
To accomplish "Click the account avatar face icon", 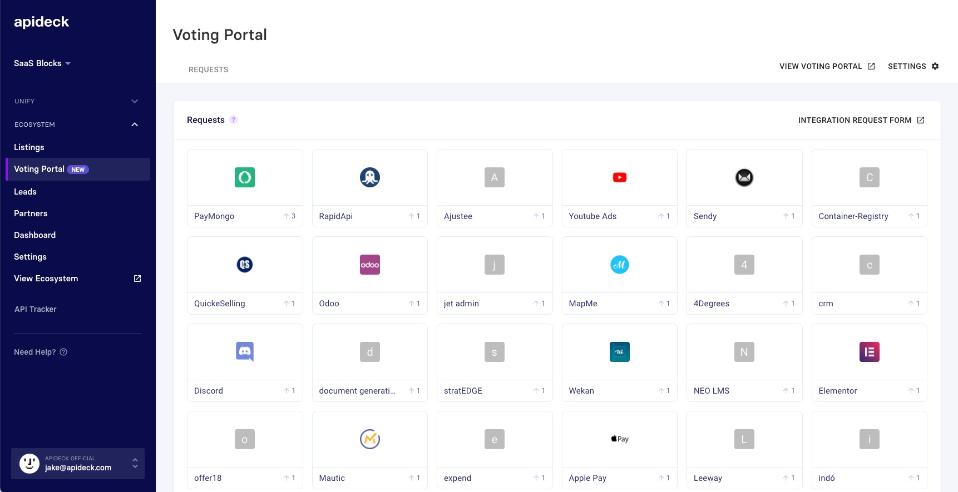I will click(29, 464).
